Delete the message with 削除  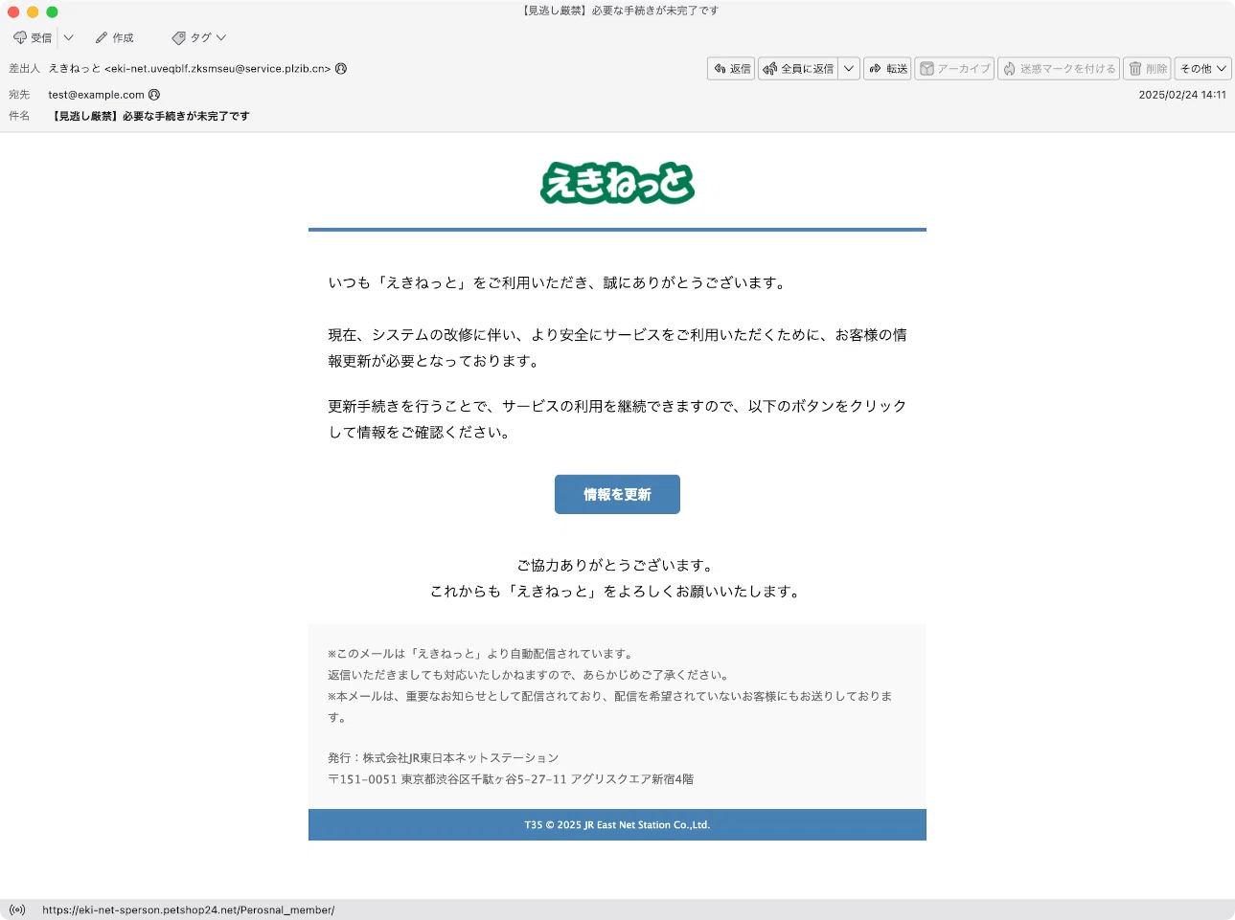1147,69
